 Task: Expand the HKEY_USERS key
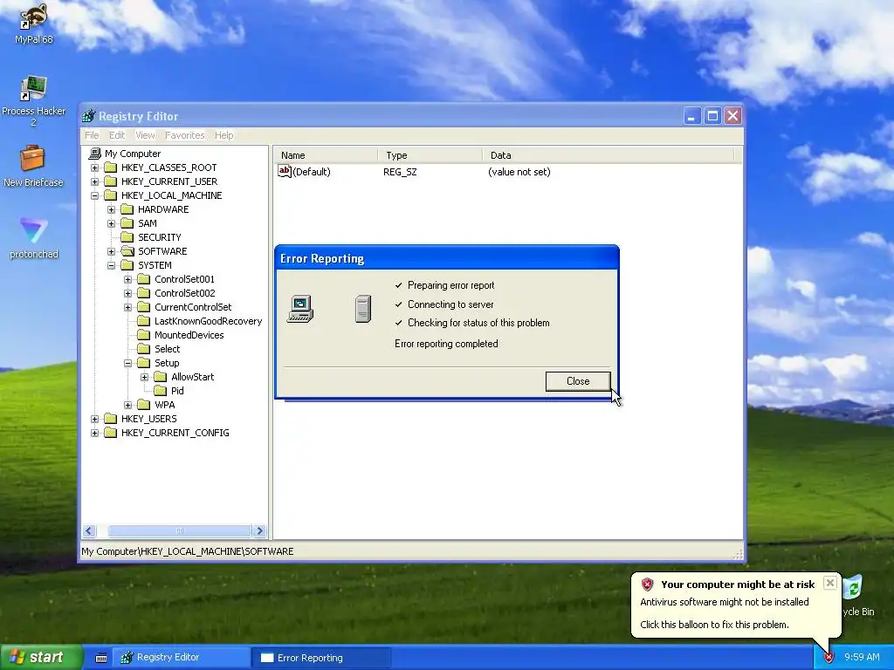[94, 420]
